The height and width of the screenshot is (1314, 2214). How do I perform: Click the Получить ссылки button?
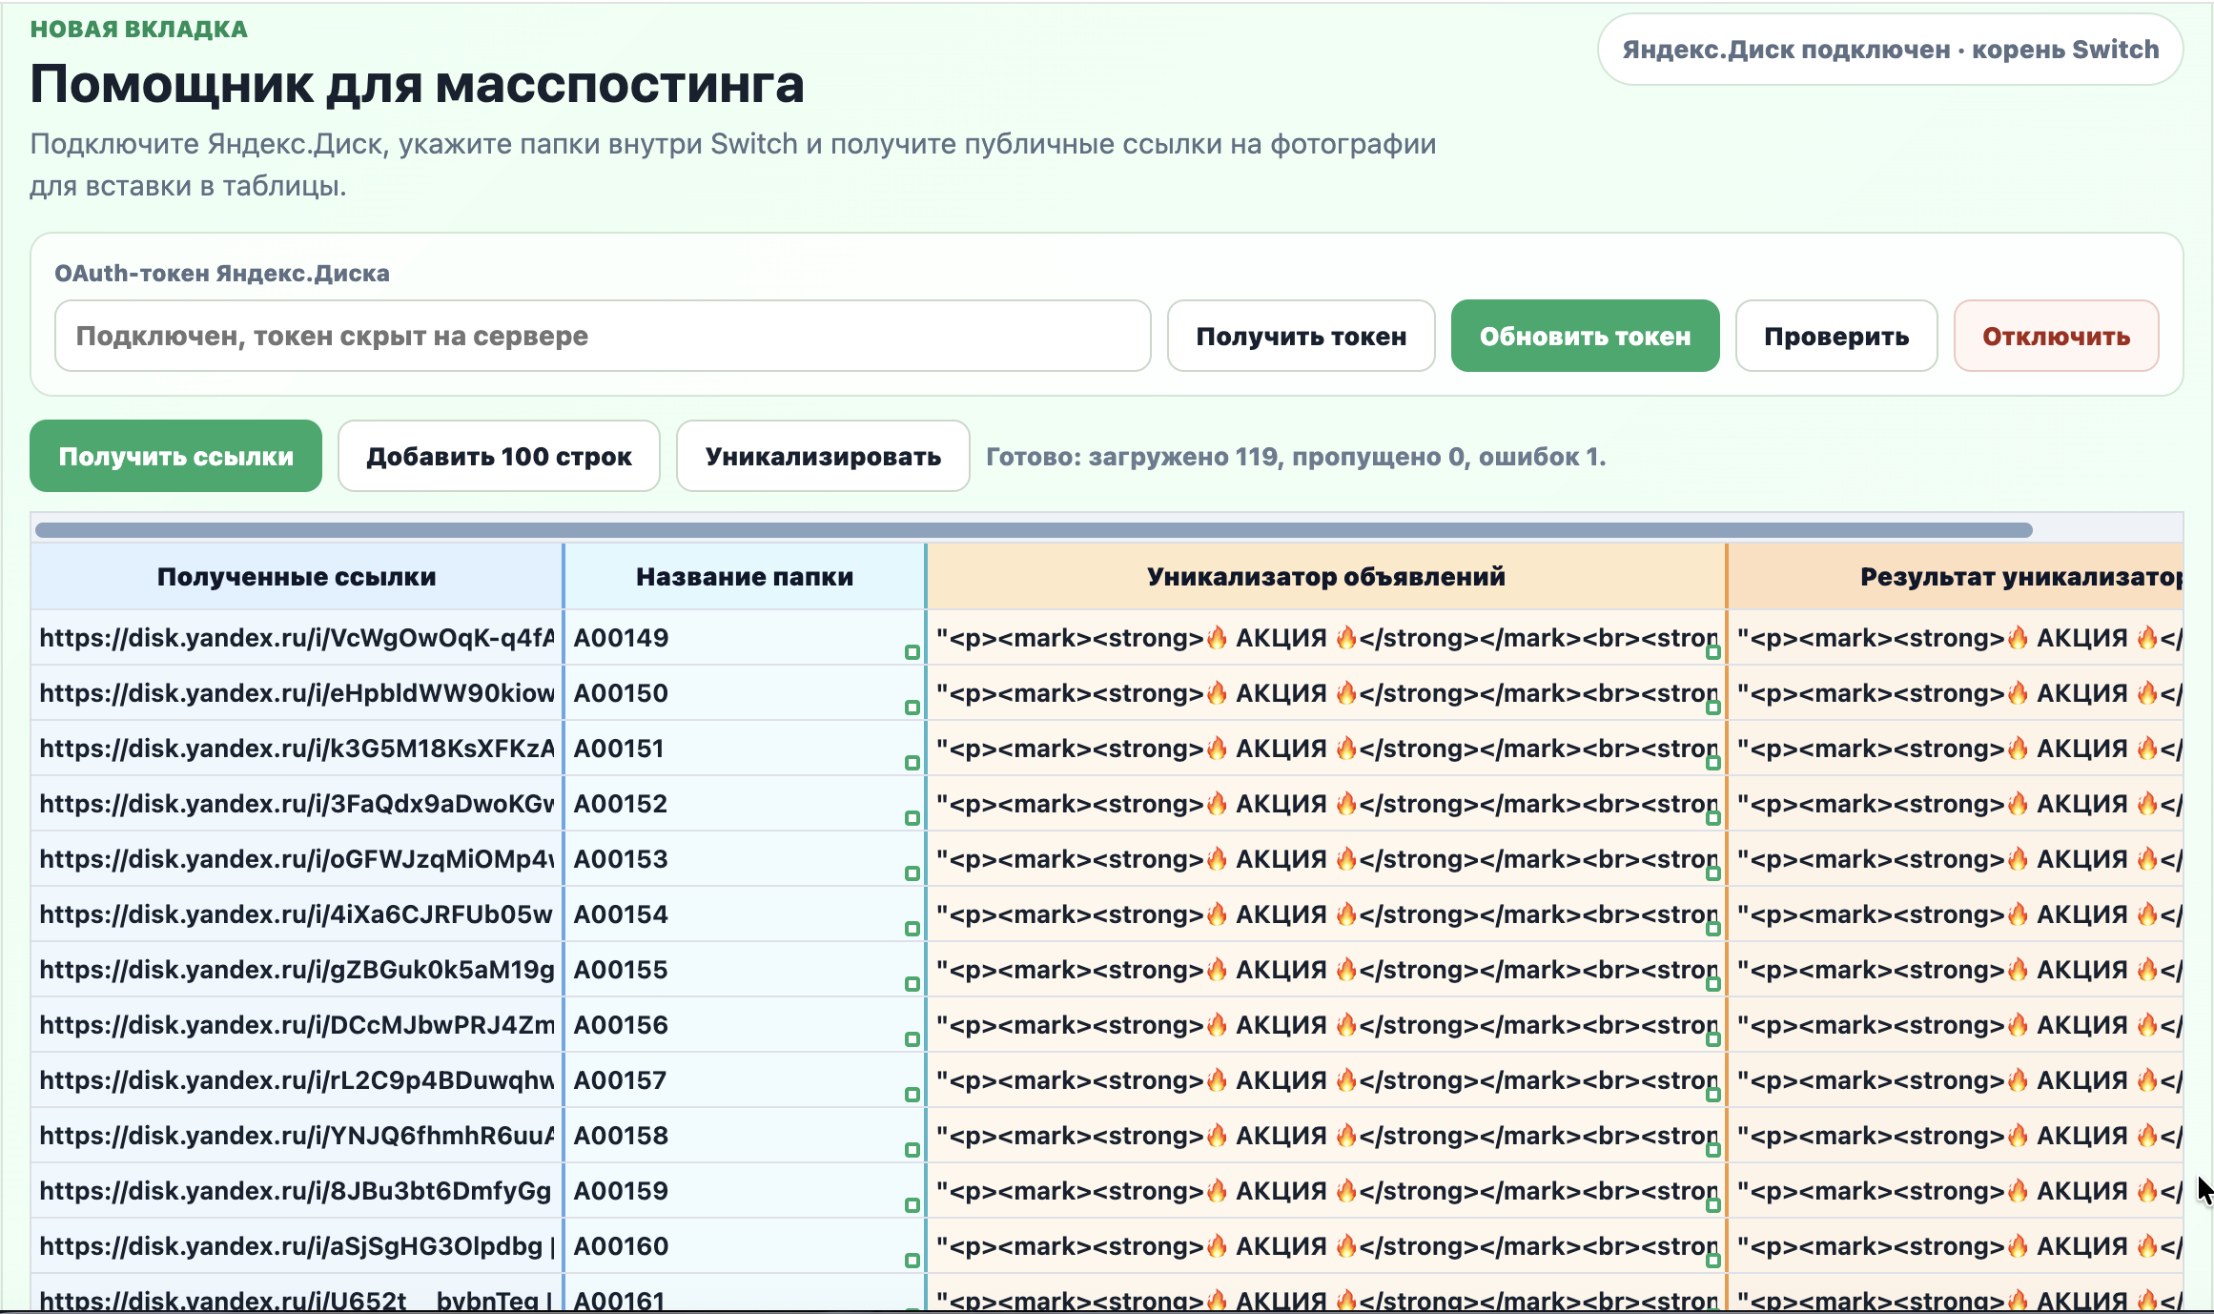[x=175, y=456]
